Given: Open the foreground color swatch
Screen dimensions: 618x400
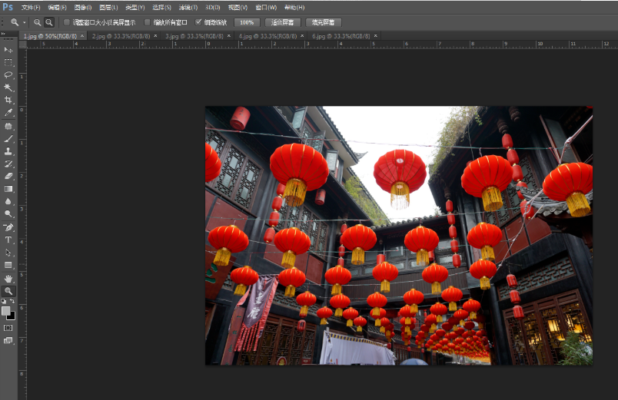Looking at the screenshot, I should pos(6,311).
